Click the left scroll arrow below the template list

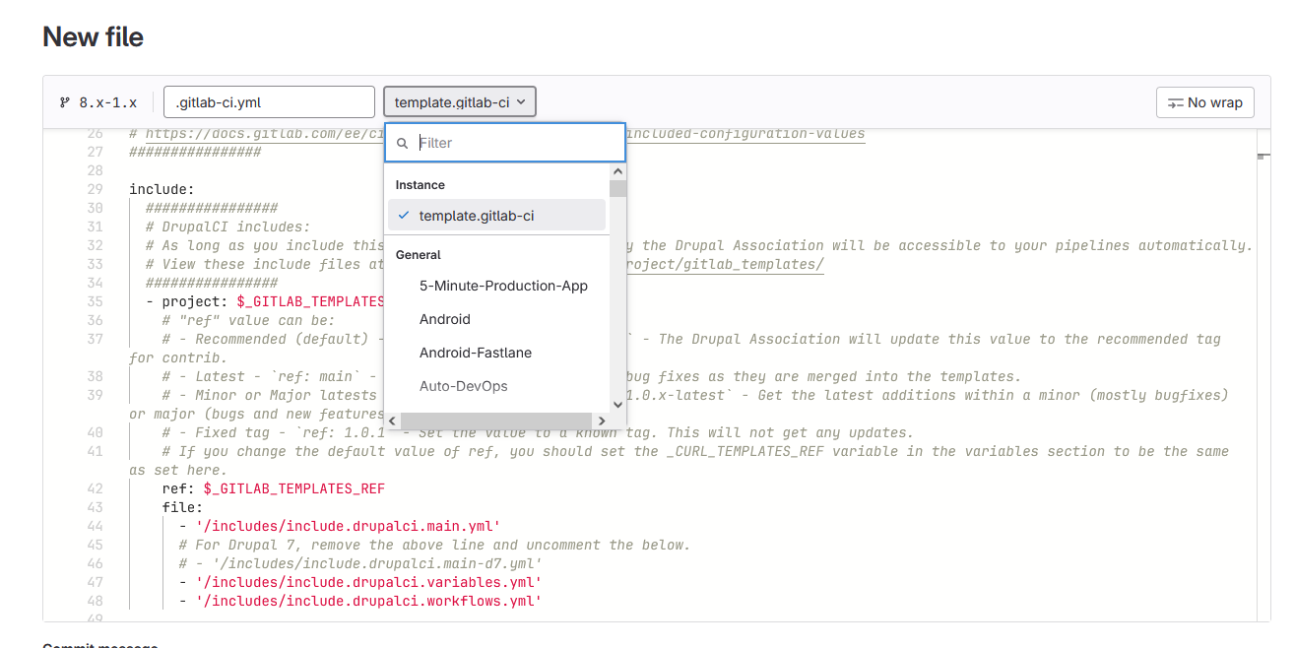391,421
